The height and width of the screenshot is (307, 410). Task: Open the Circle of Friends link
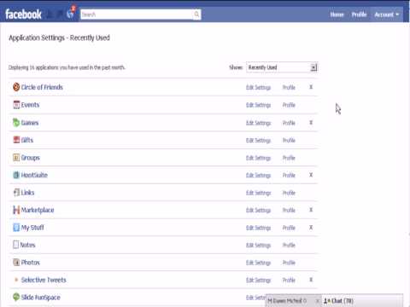click(42, 87)
